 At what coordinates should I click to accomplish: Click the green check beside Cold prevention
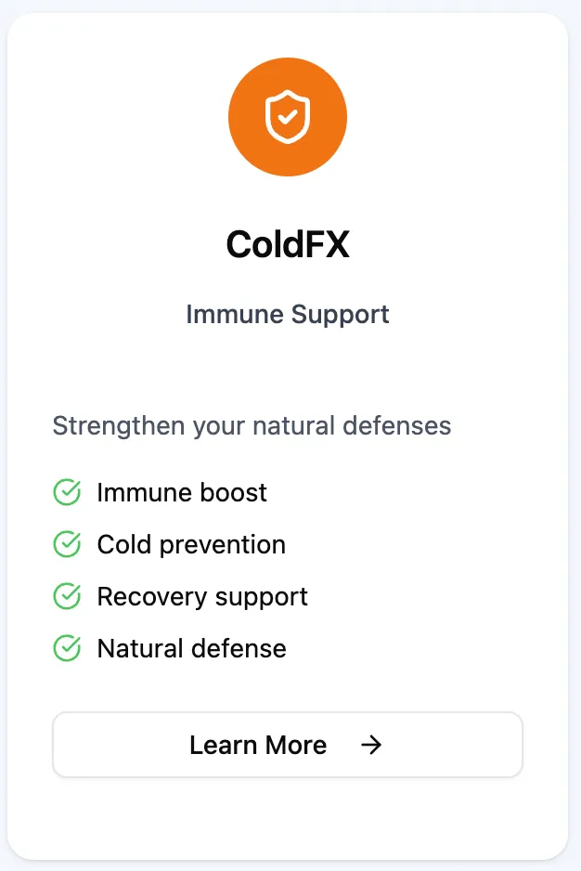tap(67, 544)
